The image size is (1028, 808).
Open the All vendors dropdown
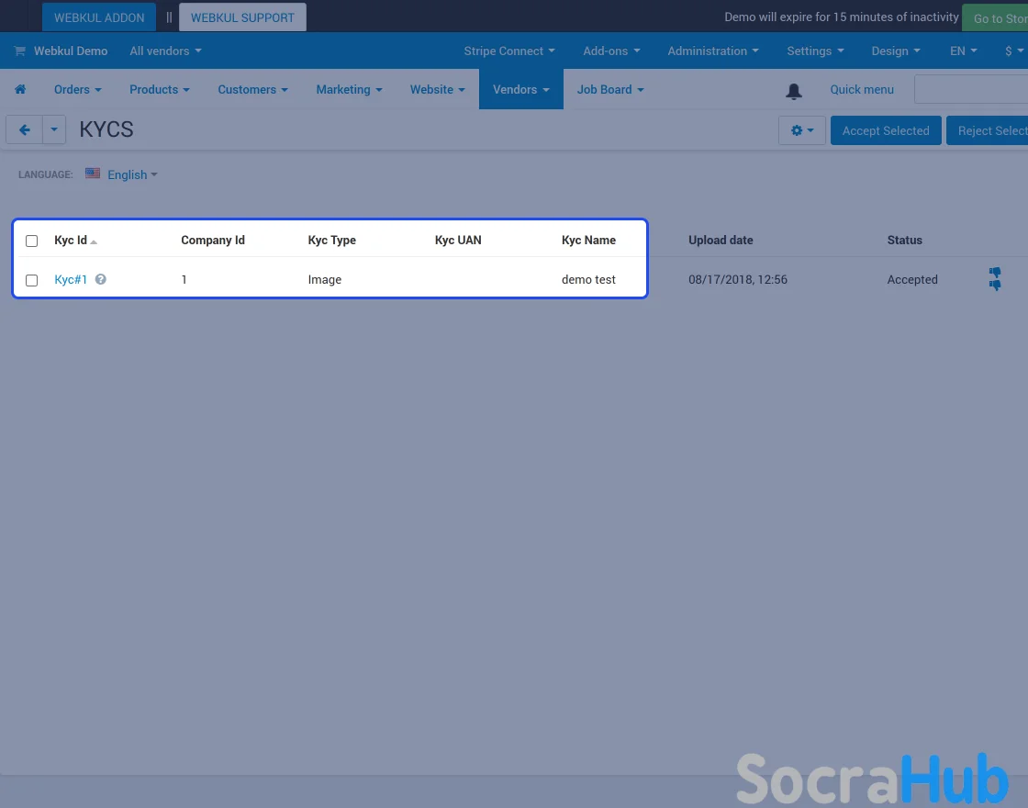click(165, 51)
